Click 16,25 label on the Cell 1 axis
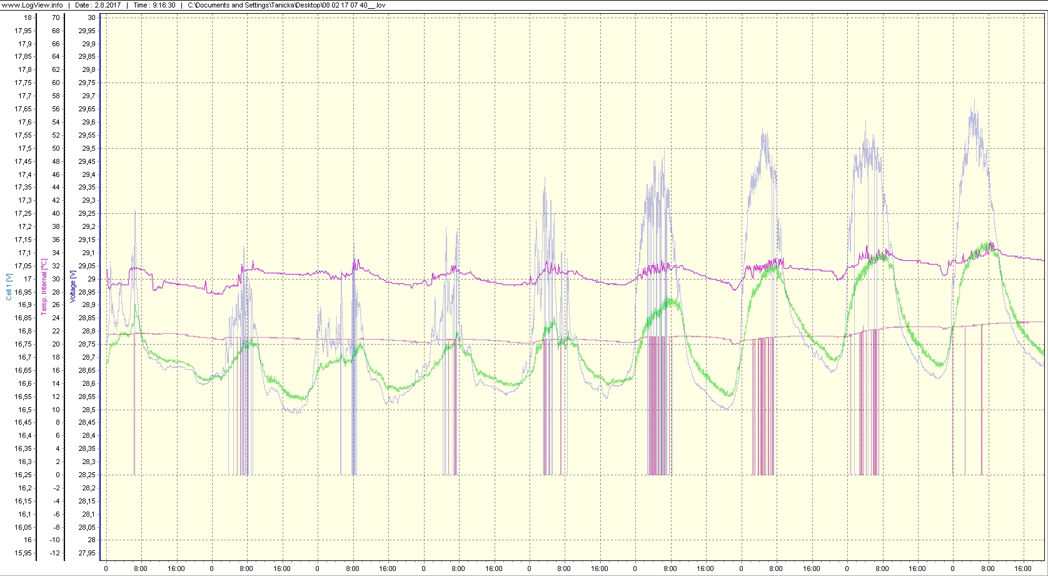 [24, 475]
